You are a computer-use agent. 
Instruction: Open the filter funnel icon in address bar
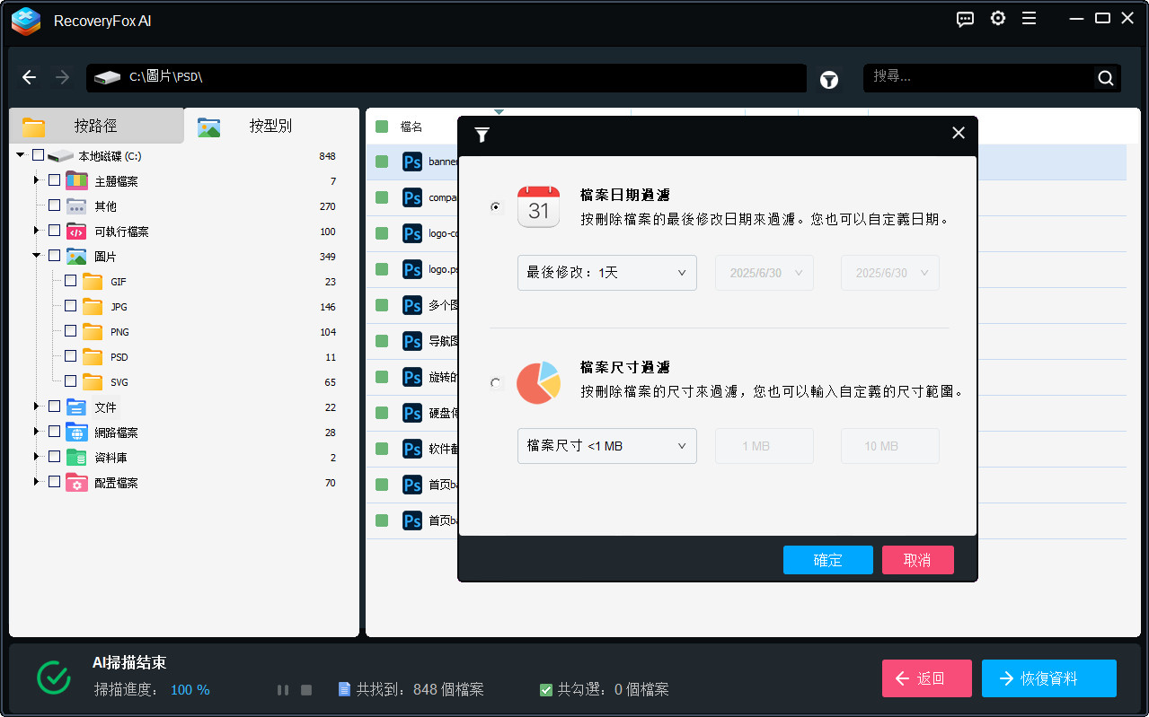point(828,79)
